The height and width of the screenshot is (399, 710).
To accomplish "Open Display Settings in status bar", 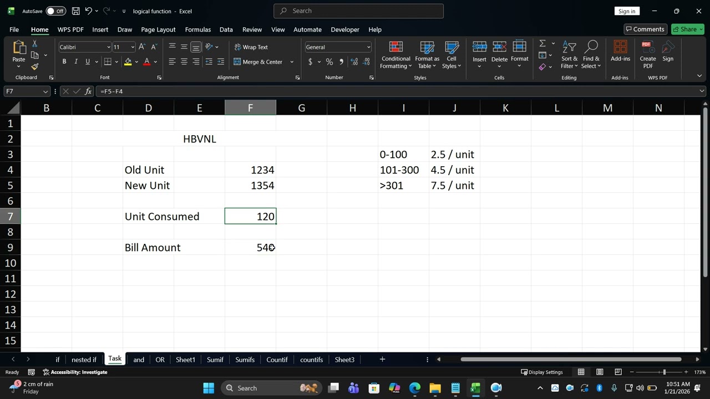I will (541, 372).
